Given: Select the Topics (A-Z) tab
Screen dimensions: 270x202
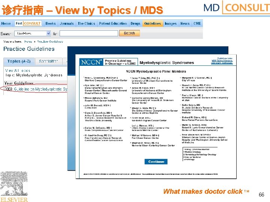Looking at the screenshot, I should (19, 61).
